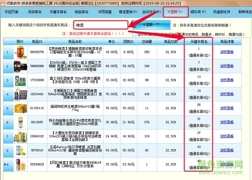The image size is (252, 180).
Task: Click the app icon in the title bar
Action: coord(3,3)
